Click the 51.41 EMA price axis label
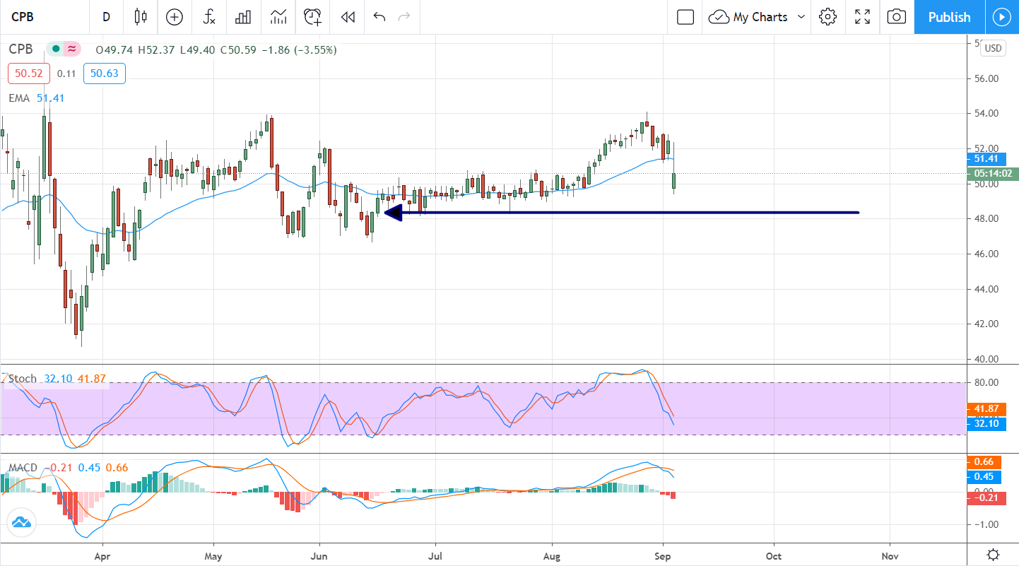 point(985,159)
